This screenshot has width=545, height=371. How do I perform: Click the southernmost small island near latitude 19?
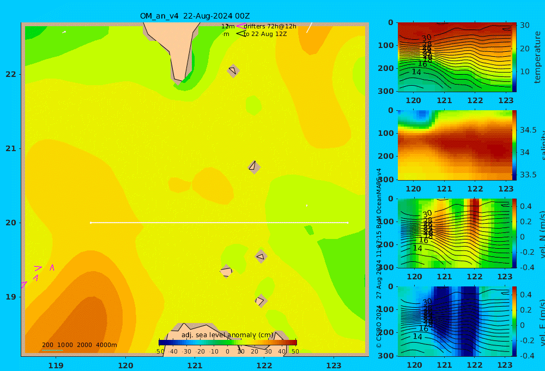click(261, 301)
